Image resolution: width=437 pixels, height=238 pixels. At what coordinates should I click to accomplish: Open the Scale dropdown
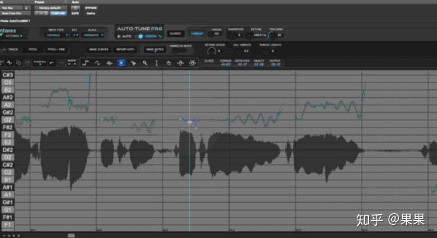[x=94, y=35]
